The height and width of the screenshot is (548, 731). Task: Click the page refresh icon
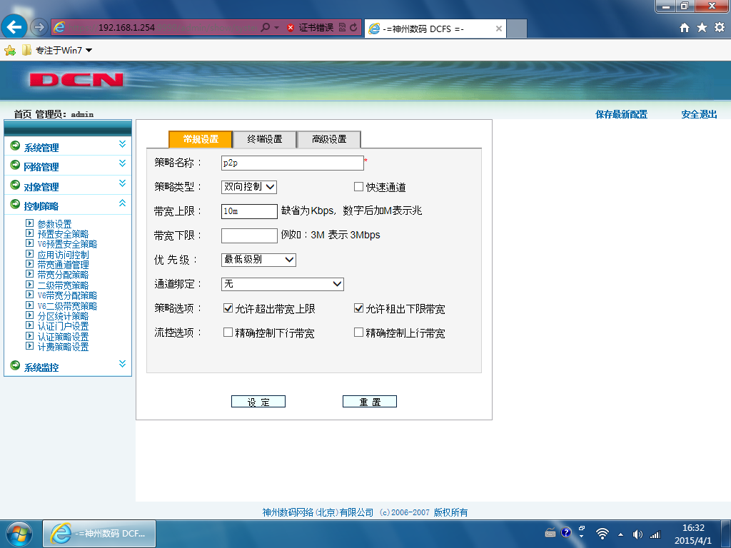(x=353, y=28)
